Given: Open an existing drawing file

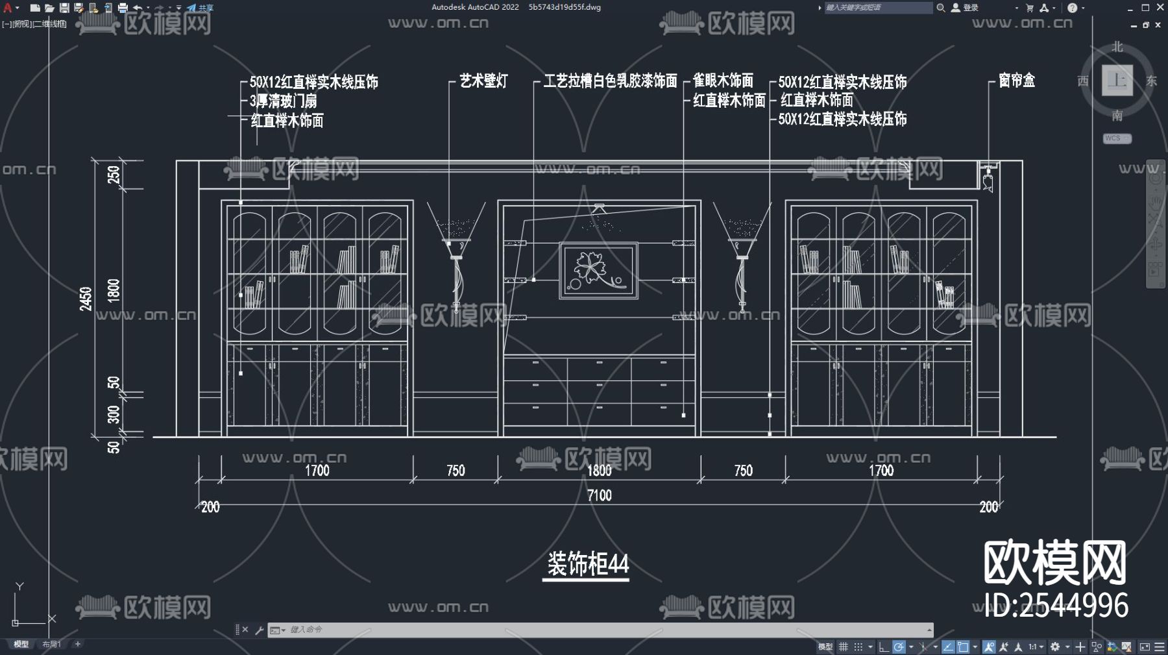Looking at the screenshot, I should click(x=50, y=8).
